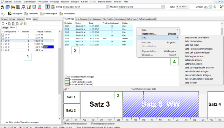Activate the help cursor question icon
The image size is (224, 128).
coord(222,7)
